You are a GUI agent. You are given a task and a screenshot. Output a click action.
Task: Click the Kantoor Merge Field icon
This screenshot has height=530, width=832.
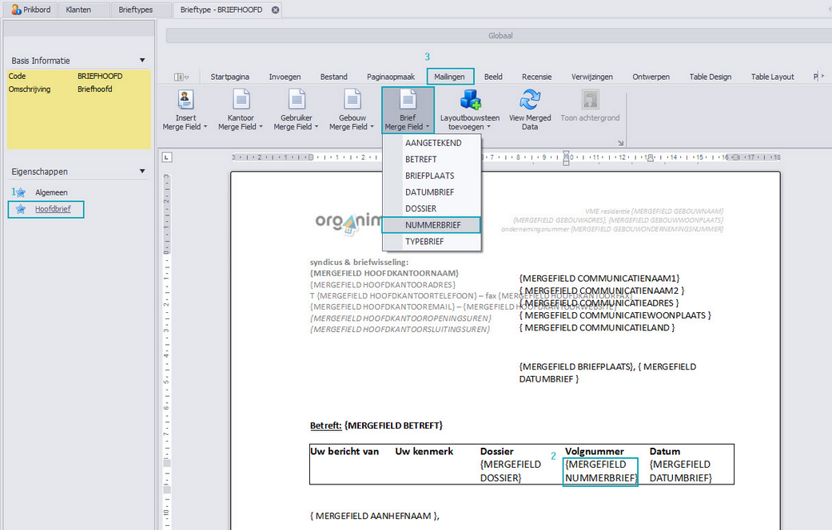241,99
